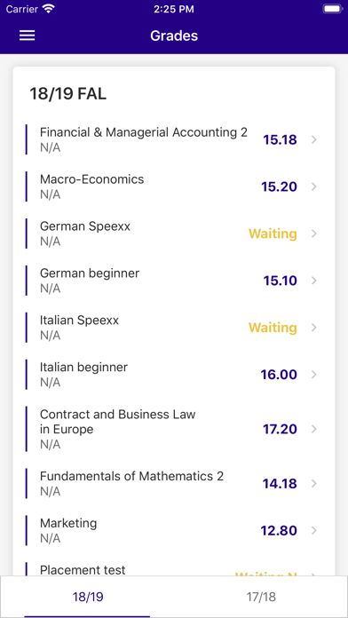Expand chevron next to Macro-Economics grade
Screen dimensions: 348x618
click(x=314, y=186)
